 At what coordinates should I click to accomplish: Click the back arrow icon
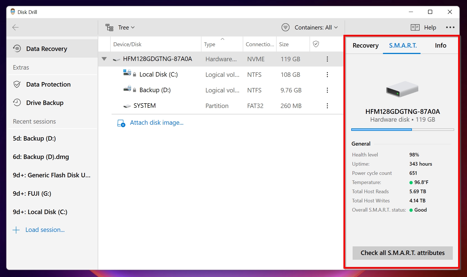(16, 27)
